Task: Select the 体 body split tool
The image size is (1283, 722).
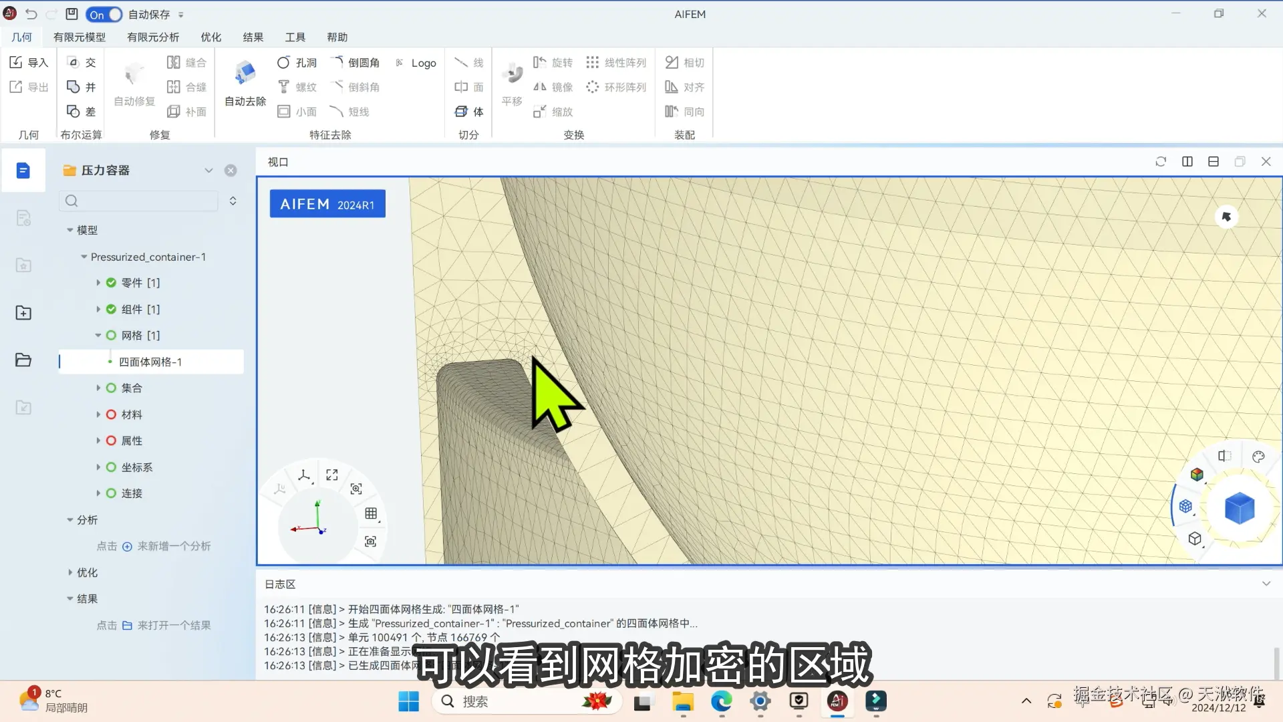Action: tap(468, 112)
